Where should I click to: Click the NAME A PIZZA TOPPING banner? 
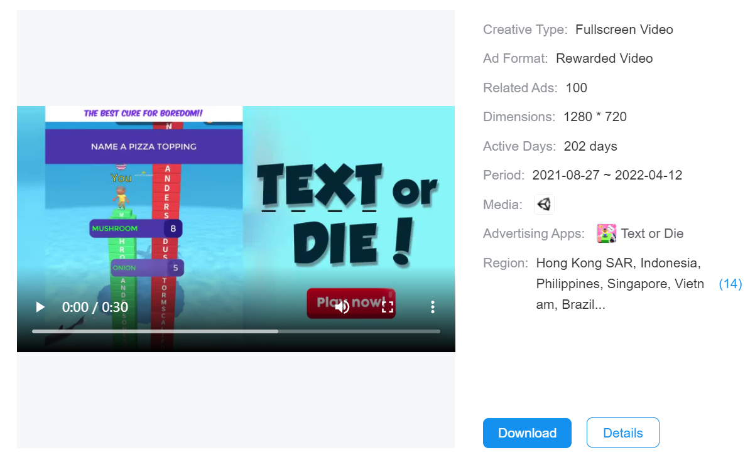pos(144,147)
